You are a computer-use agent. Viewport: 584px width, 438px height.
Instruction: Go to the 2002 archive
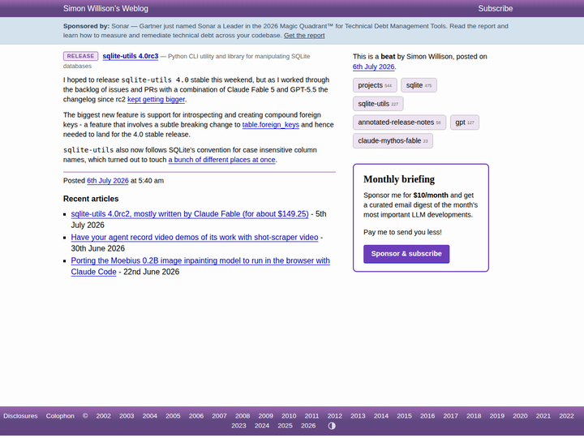point(103,416)
